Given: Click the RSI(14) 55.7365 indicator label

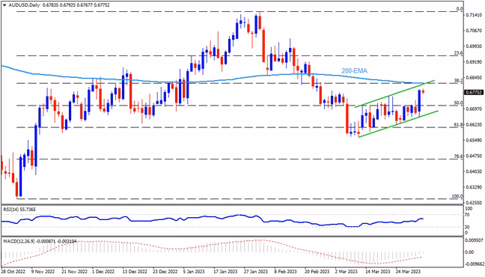Looking at the screenshot, I should [19, 210].
